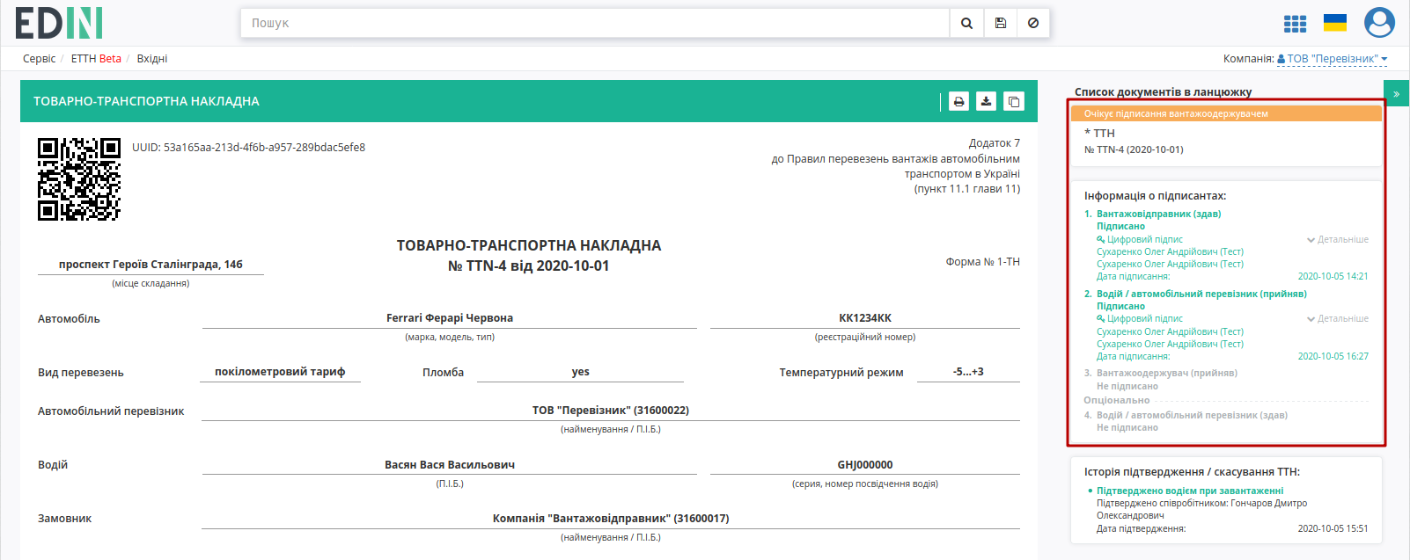
Task: Click temperature value -5...+3
Action: coord(968,371)
